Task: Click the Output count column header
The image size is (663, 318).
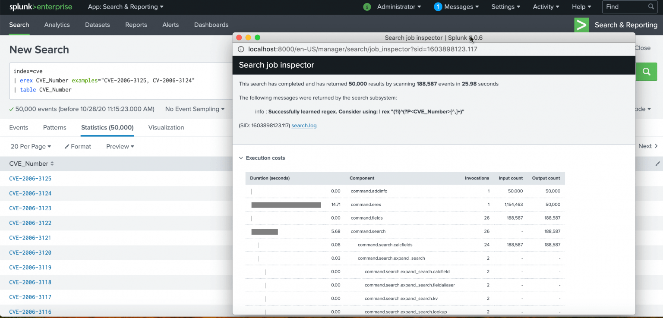Action: click(x=546, y=178)
